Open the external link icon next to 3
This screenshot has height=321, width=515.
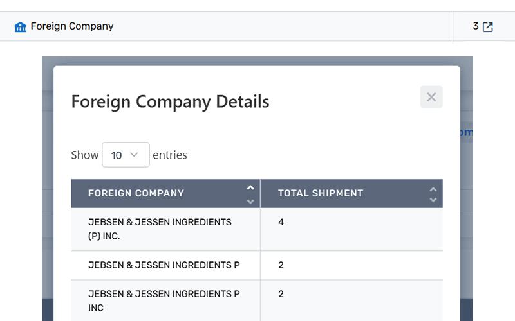click(488, 27)
